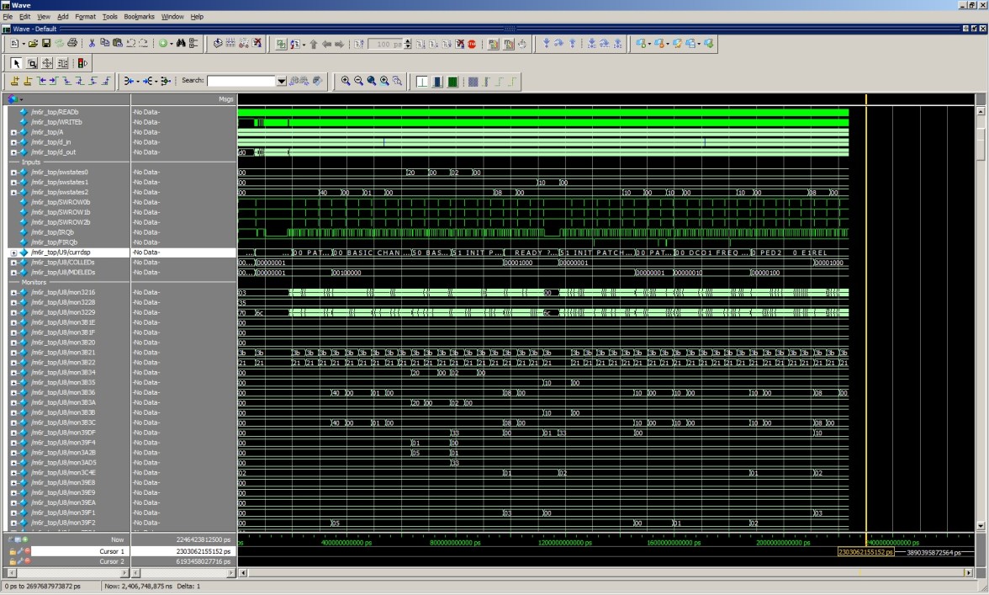Screen dimensions: 989x595
Task: Increase the run length with the up stepper
Action: point(407,41)
